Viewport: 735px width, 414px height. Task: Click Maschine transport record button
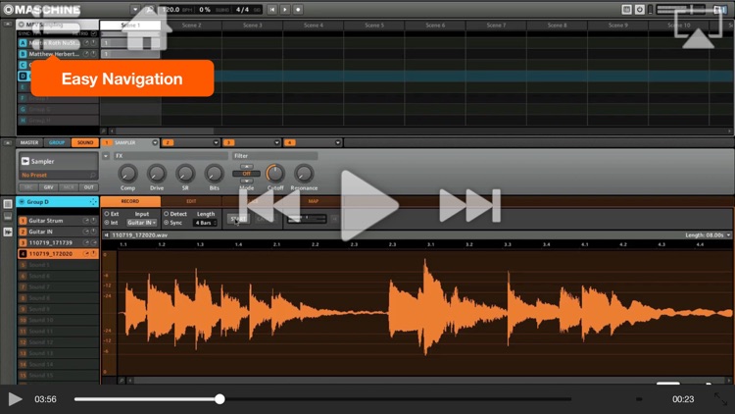(298, 10)
